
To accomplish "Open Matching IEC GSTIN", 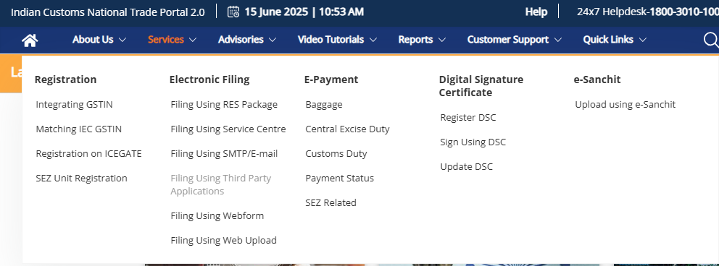I will (79, 129).
